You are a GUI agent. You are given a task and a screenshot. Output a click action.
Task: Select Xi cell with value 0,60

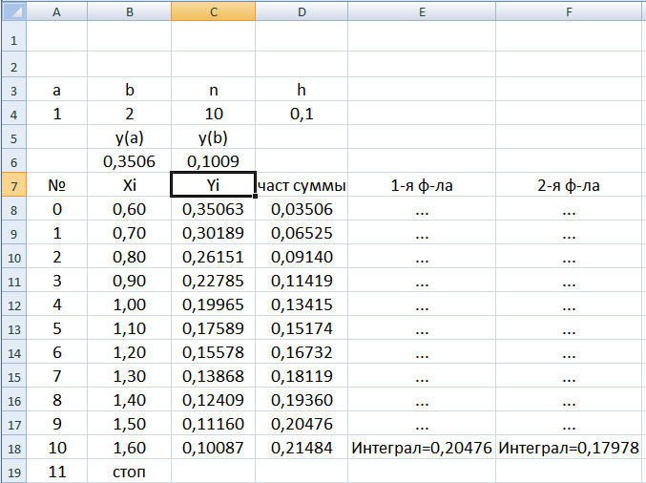tap(130, 209)
